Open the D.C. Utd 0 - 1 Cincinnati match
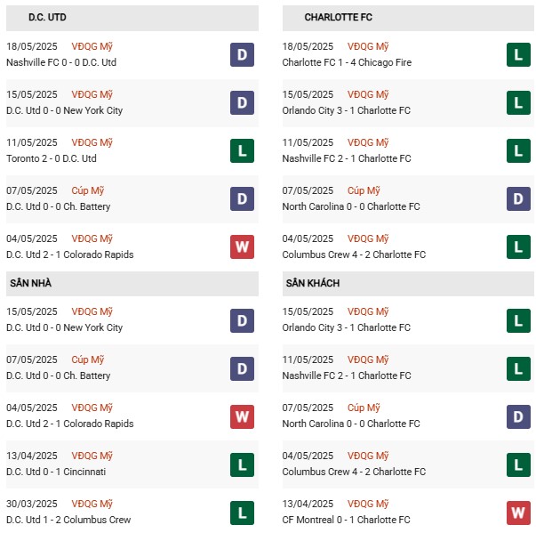536x533 pixels. tap(56, 472)
